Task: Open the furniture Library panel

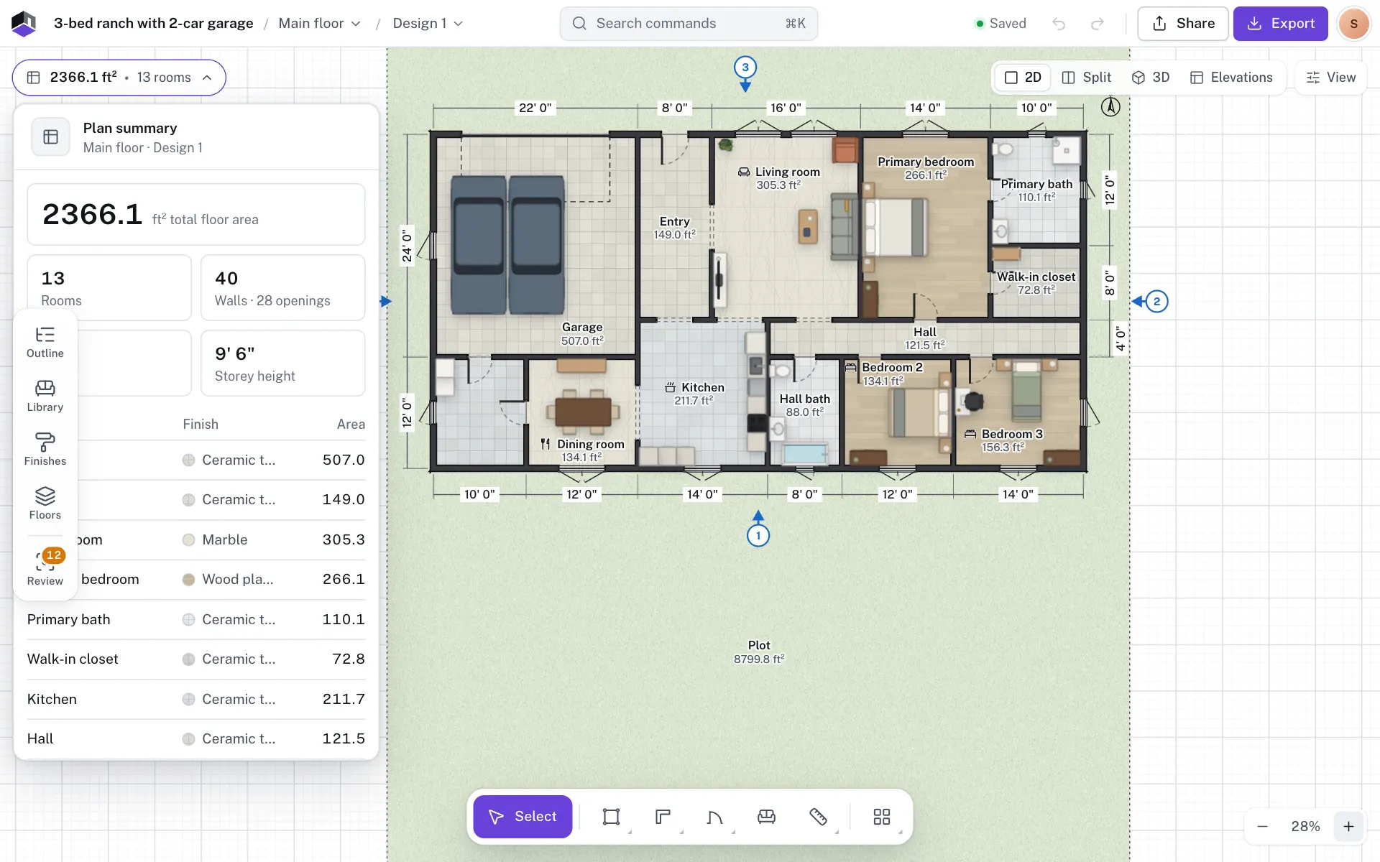Action: click(x=45, y=397)
